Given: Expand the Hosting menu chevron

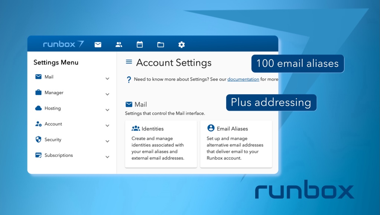Looking at the screenshot, I should (107, 110).
